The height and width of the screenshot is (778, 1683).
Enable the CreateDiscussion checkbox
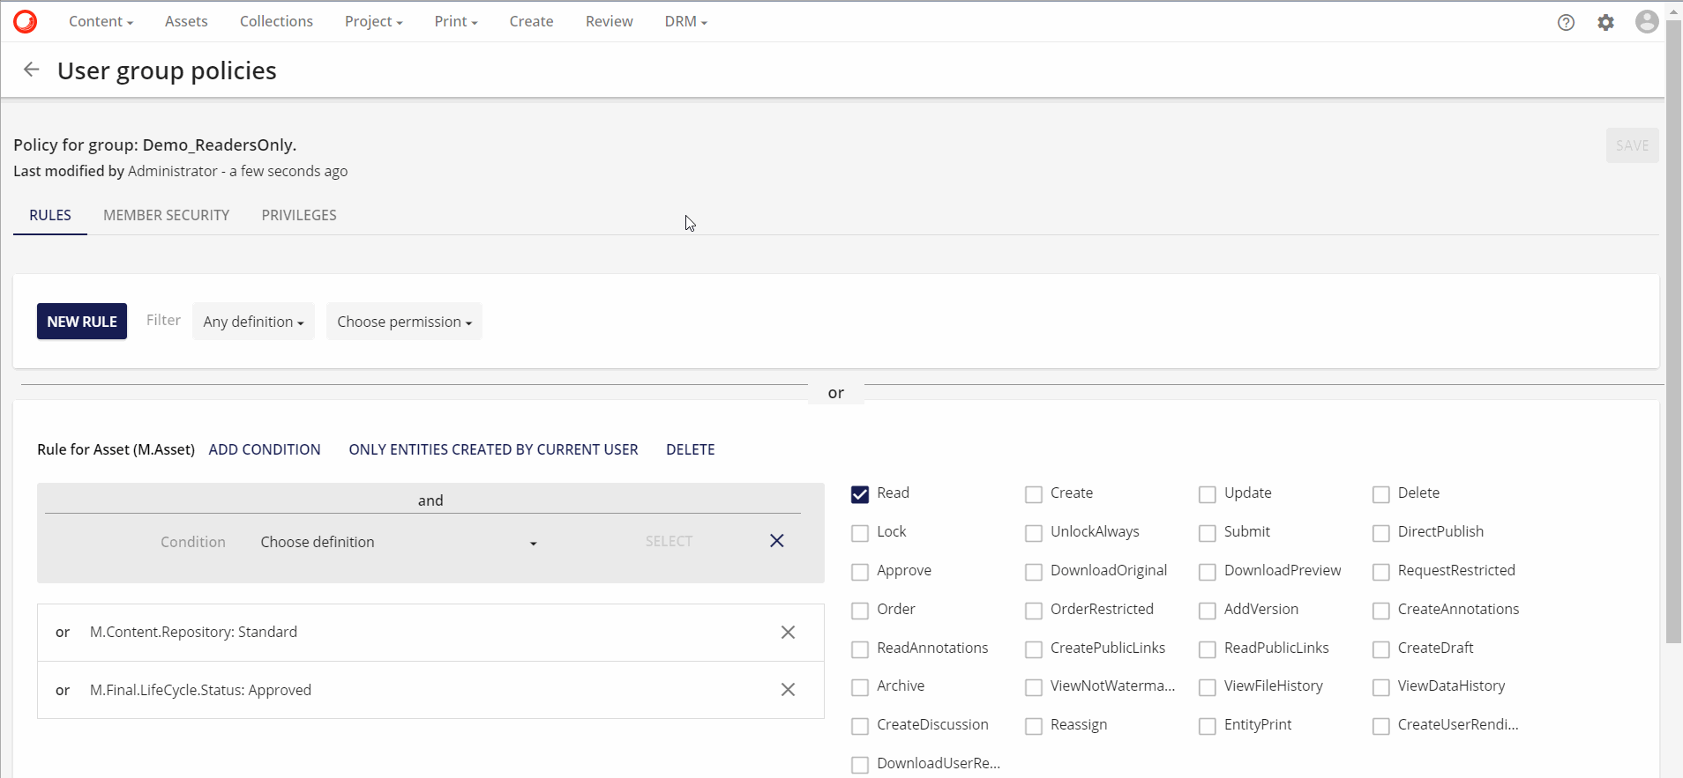[x=860, y=726]
